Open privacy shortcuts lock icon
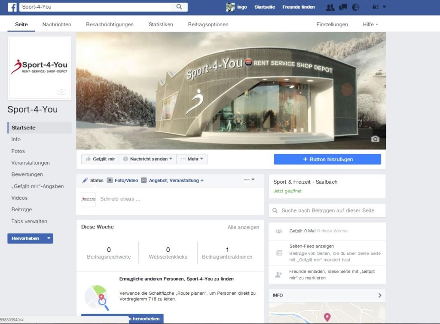440x324 pixels. [x=376, y=7]
